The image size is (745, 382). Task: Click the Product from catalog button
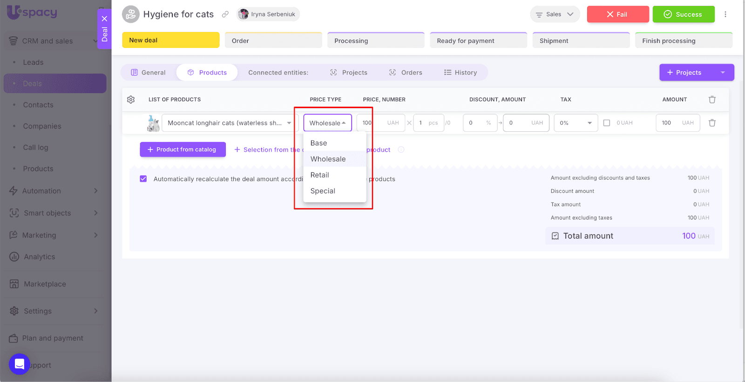click(x=183, y=150)
